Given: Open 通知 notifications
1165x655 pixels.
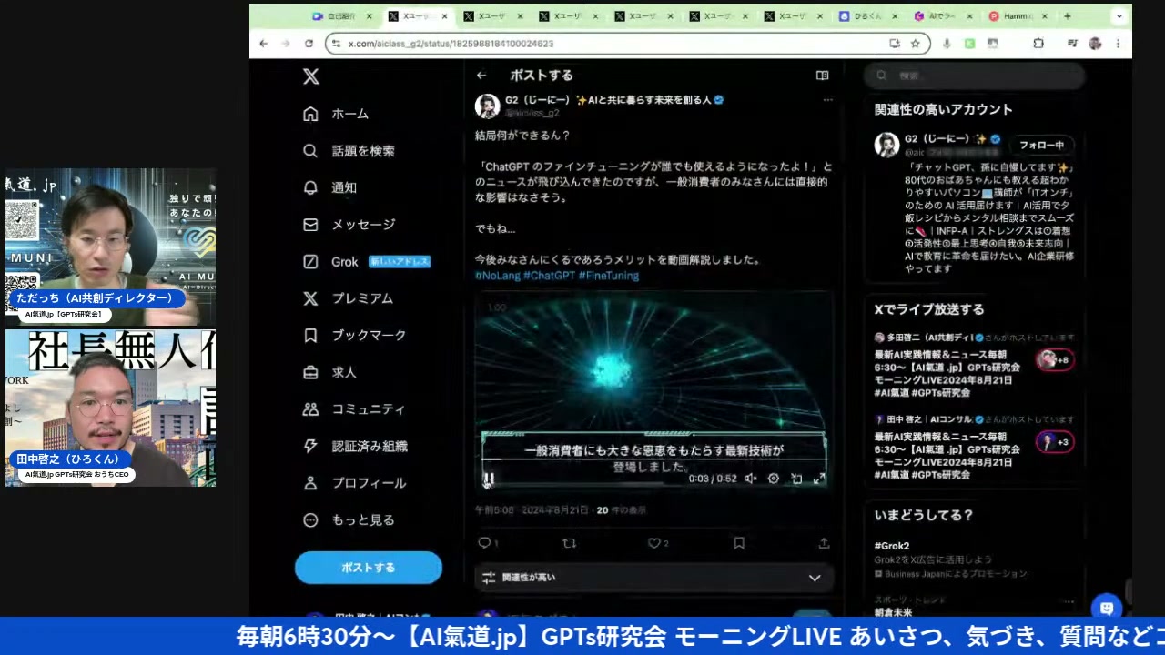Looking at the screenshot, I should pyautogui.click(x=329, y=187).
